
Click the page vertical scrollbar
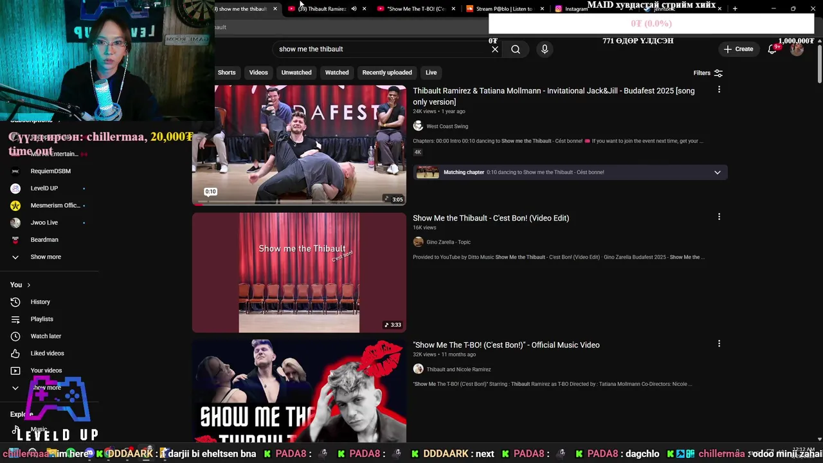819,64
